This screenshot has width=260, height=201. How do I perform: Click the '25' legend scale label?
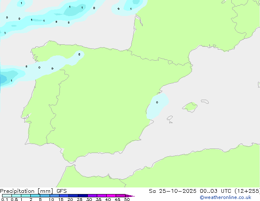pos(80,199)
